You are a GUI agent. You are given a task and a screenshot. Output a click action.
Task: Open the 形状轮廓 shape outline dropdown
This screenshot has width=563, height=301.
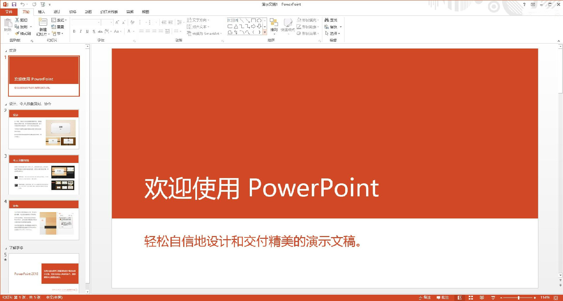click(308, 27)
